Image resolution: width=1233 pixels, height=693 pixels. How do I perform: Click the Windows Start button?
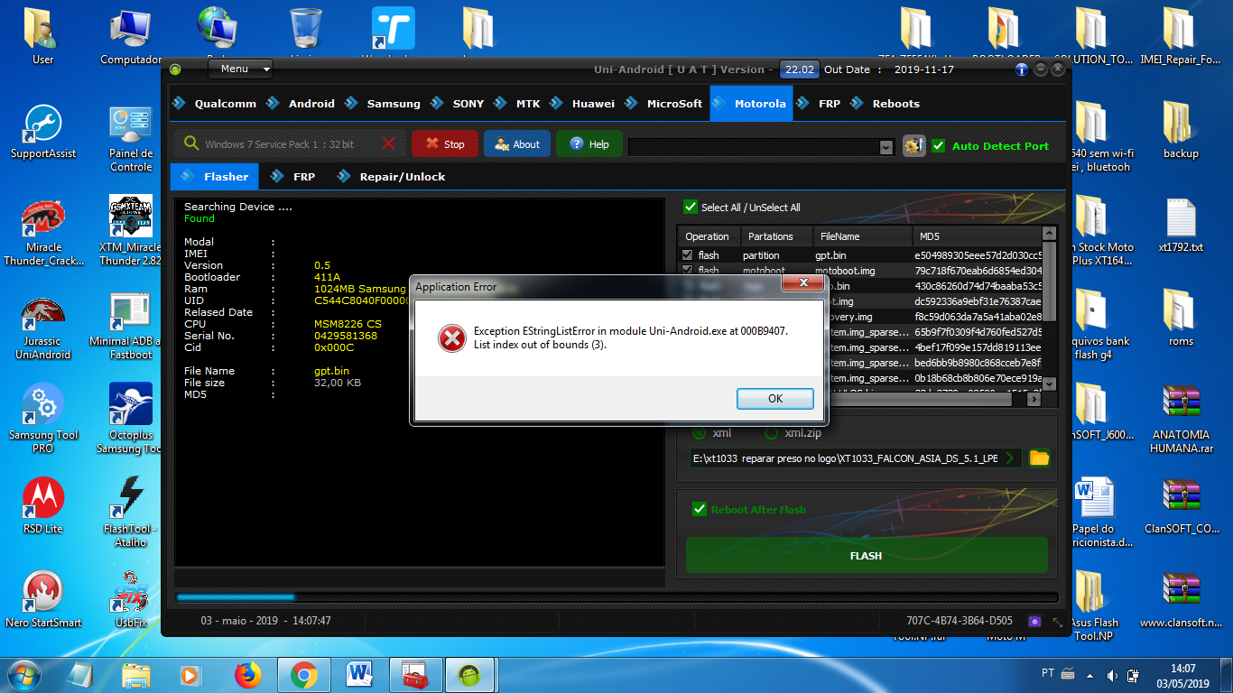(25, 674)
